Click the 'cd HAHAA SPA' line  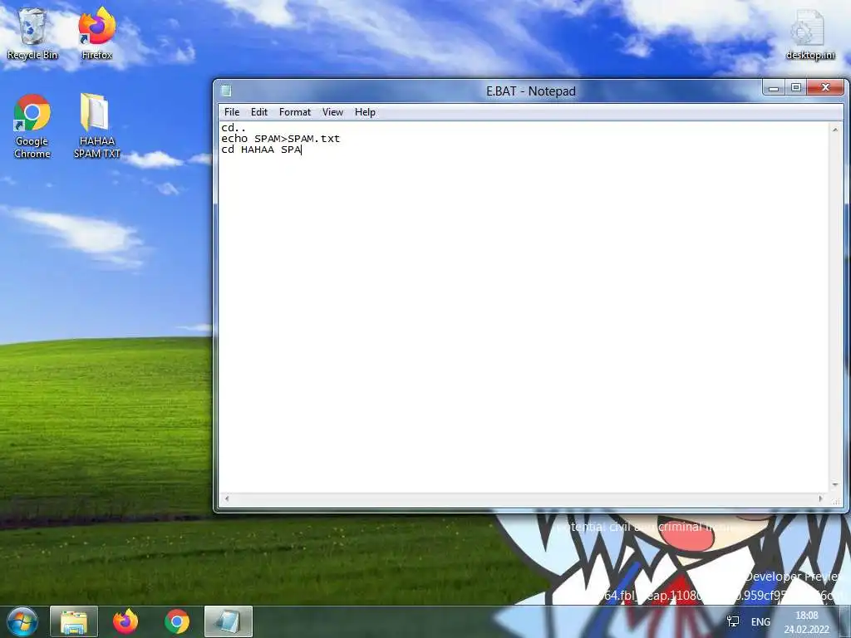tap(261, 150)
